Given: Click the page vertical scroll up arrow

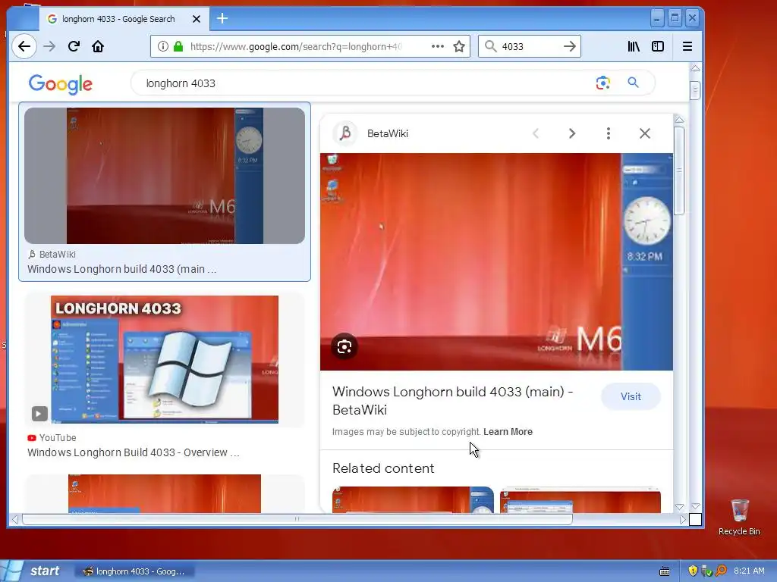Looking at the screenshot, I should tap(695, 67).
